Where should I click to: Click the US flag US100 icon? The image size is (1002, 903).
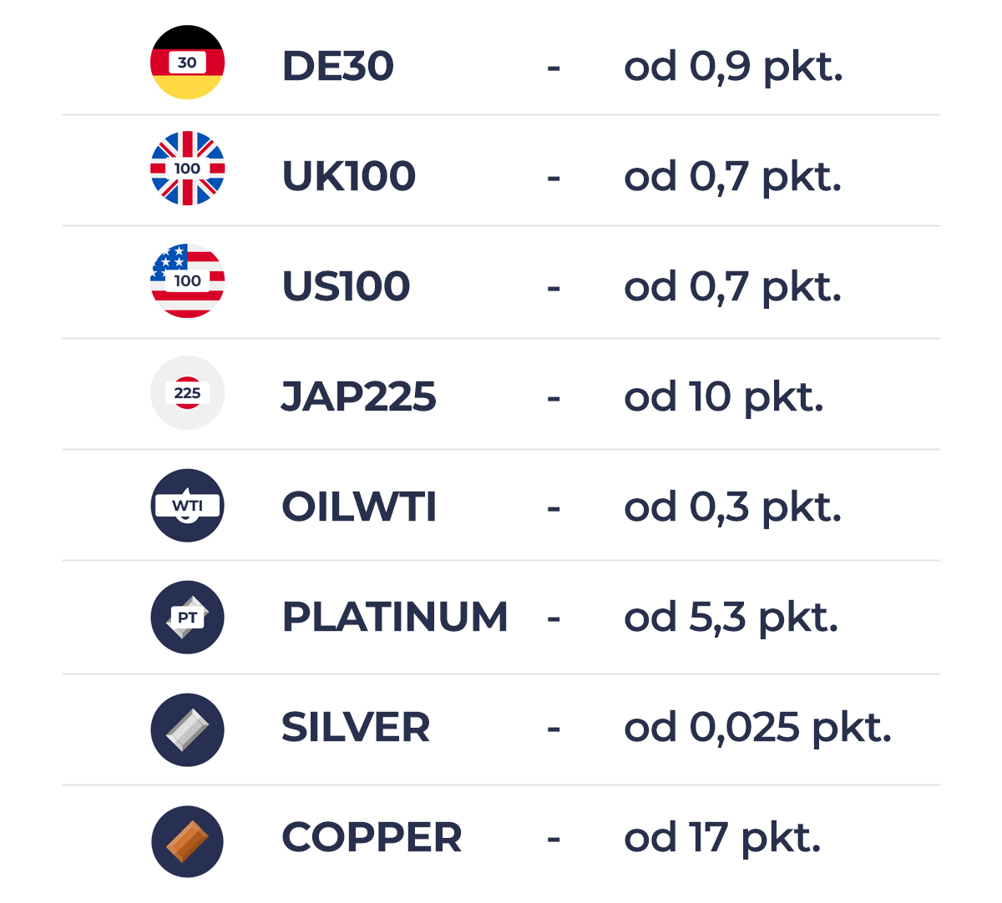pyautogui.click(x=187, y=281)
